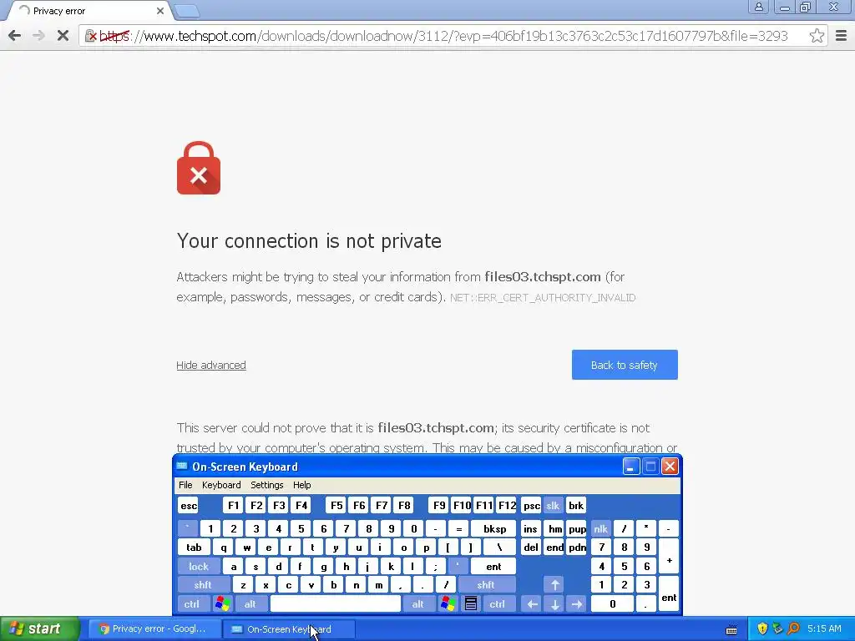Viewport: 855px width, 641px height.
Task: Click the search icon in the system tray
Action: pyautogui.click(x=793, y=628)
